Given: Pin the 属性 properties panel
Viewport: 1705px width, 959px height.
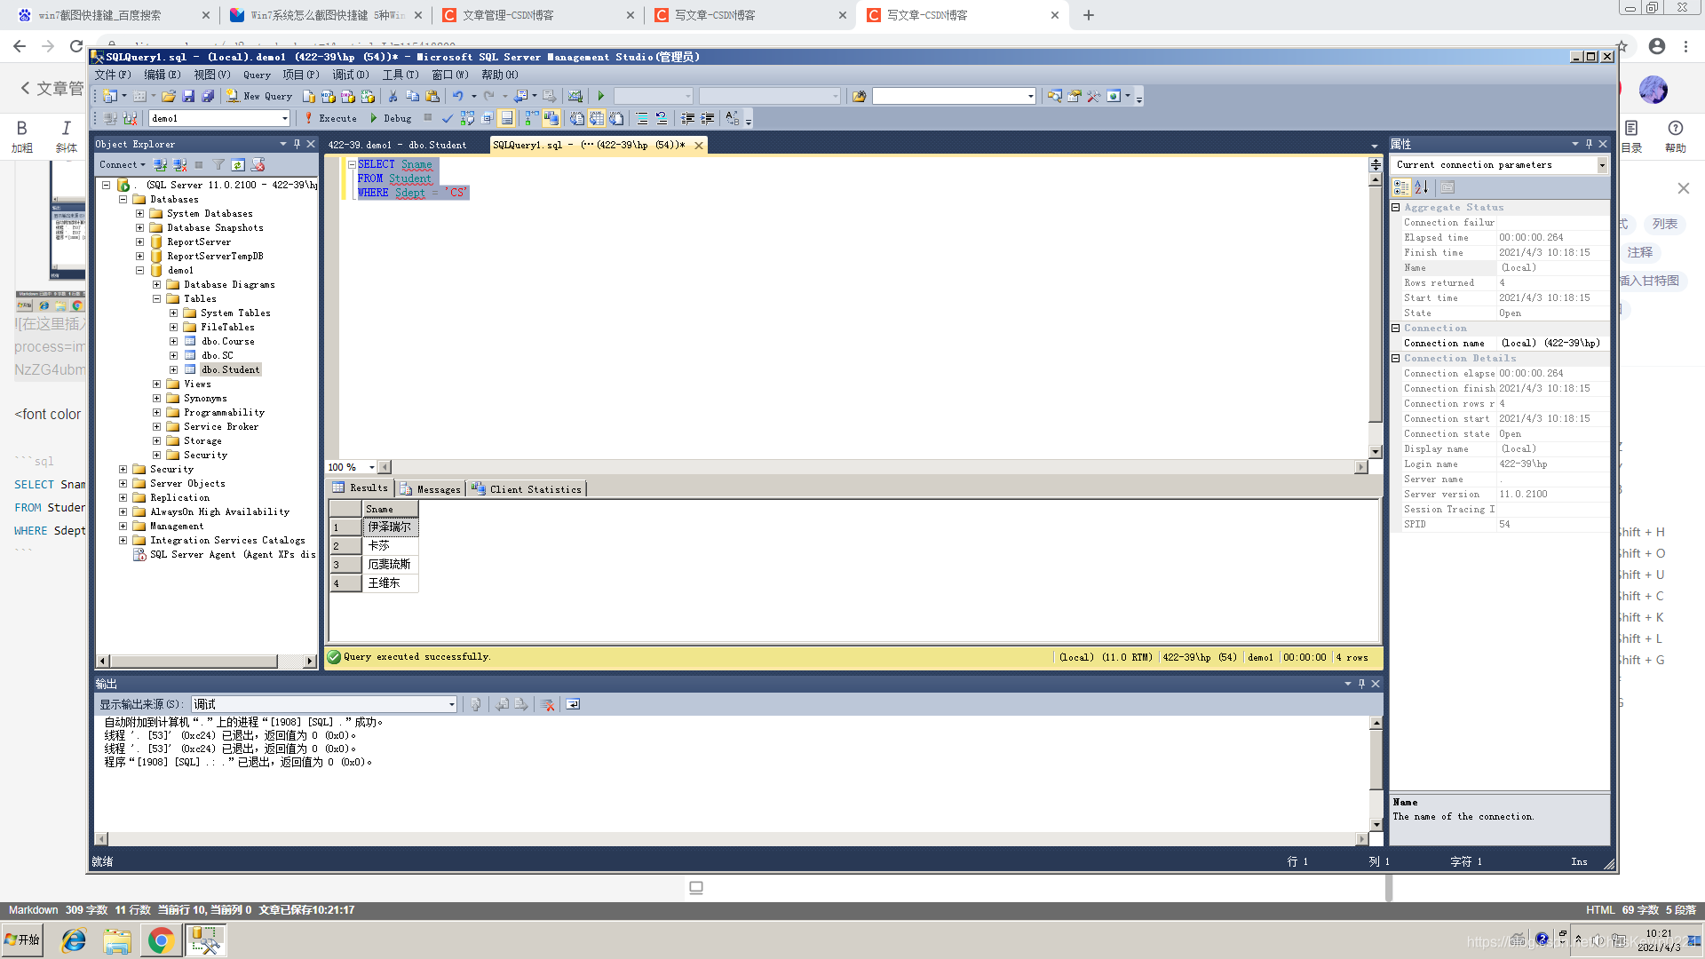Looking at the screenshot, I should click(1589, 144).
